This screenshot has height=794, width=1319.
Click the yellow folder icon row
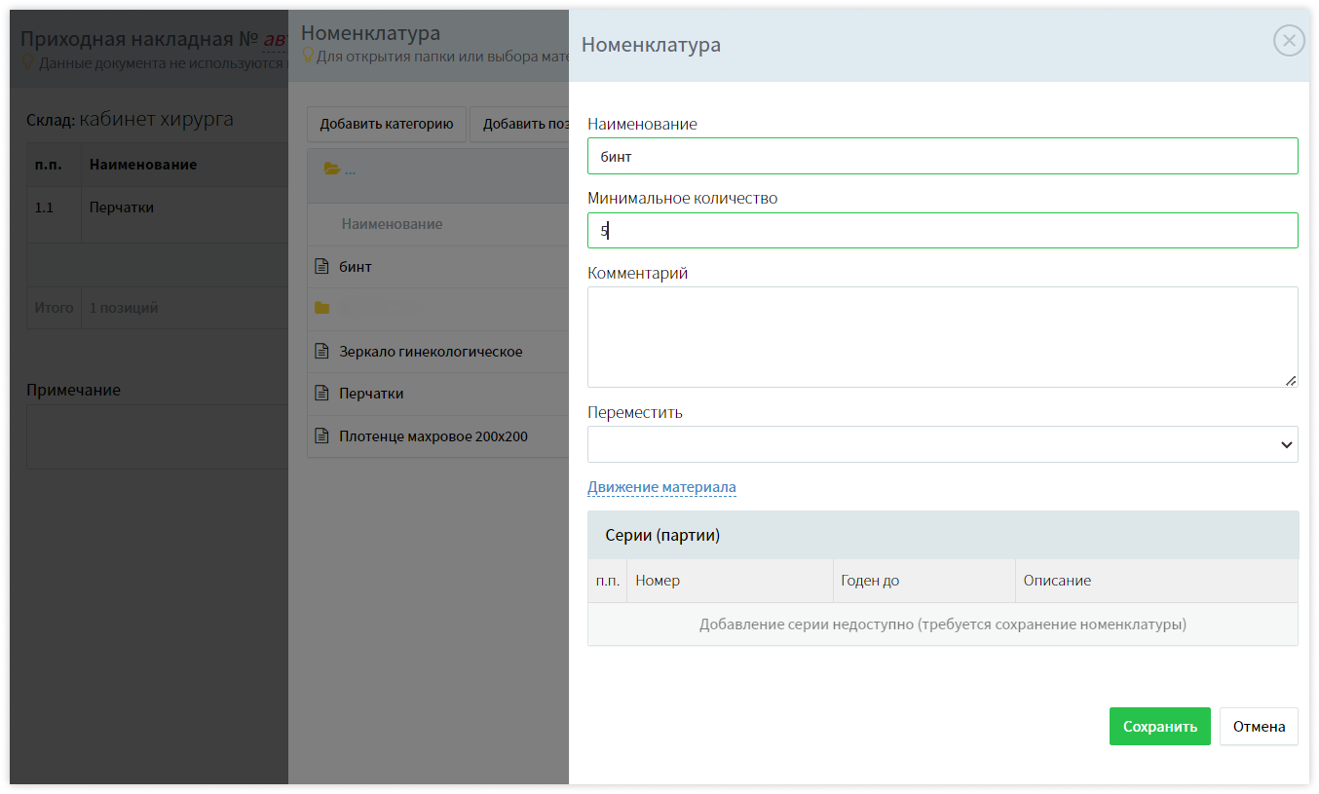coord(322,309)
